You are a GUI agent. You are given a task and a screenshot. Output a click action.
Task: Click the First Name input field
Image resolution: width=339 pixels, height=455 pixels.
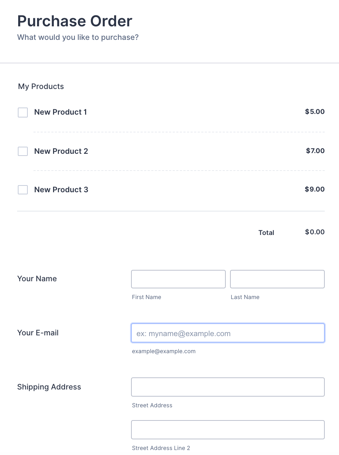[178, 279]
